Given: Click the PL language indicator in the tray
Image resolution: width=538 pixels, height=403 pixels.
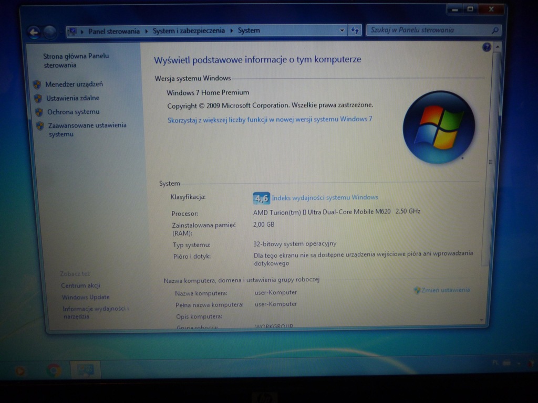Looking at the screenshot, I should 495,362.
